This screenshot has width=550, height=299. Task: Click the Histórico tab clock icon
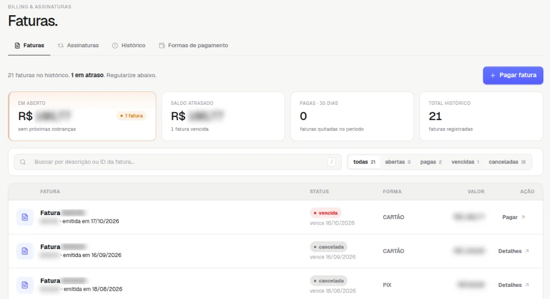115,46
